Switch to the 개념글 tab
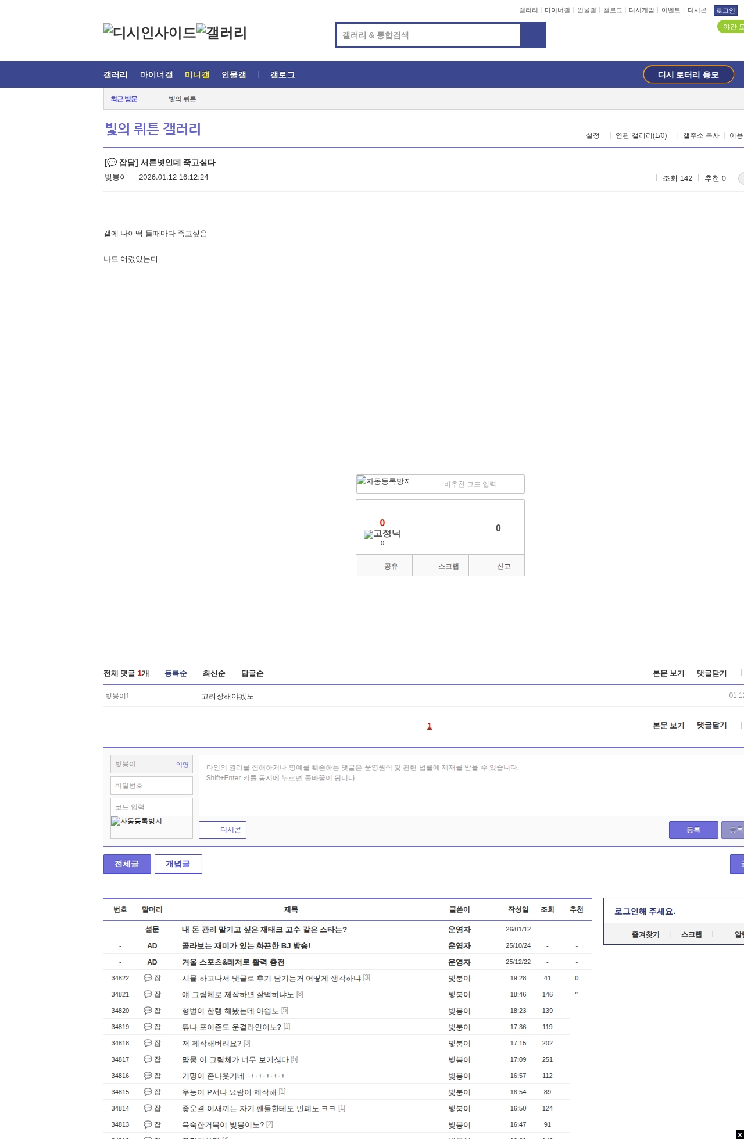Screen dimensions: 744x1139 (178, 864)
